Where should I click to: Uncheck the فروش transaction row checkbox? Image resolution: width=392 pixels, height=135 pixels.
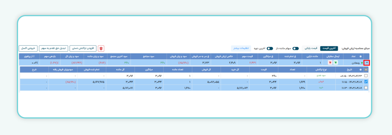(x=366, y=82)
